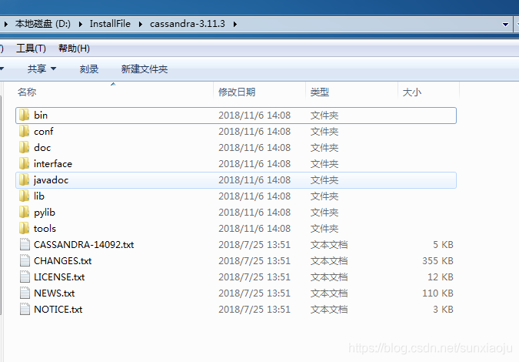This screenshot has width=519, height=362.
Task: Go to InstallFile in address bar
Action: (110, 24)
